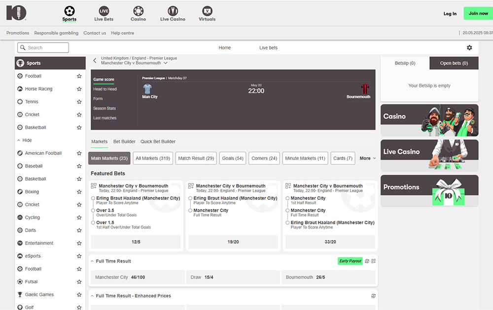This screenshot has width=493, height=310.
Task: Add the 12/5 featured bet
Action: pyautogui.click(x=136, y=242)
